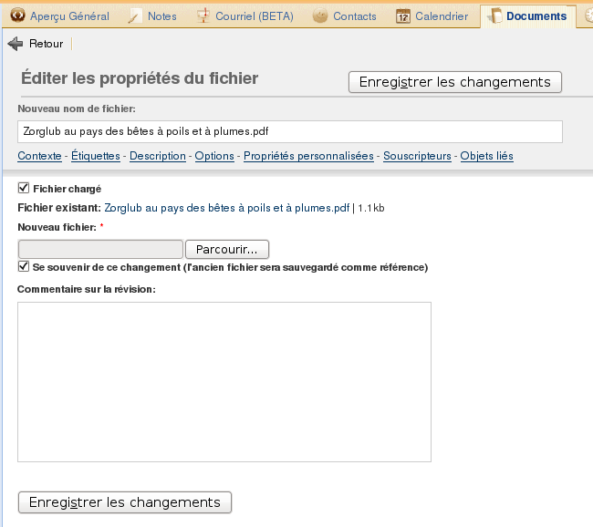Uncheck Se souvenir de ce changement
This screenshot has width=593, height=527.
(23, 267)
